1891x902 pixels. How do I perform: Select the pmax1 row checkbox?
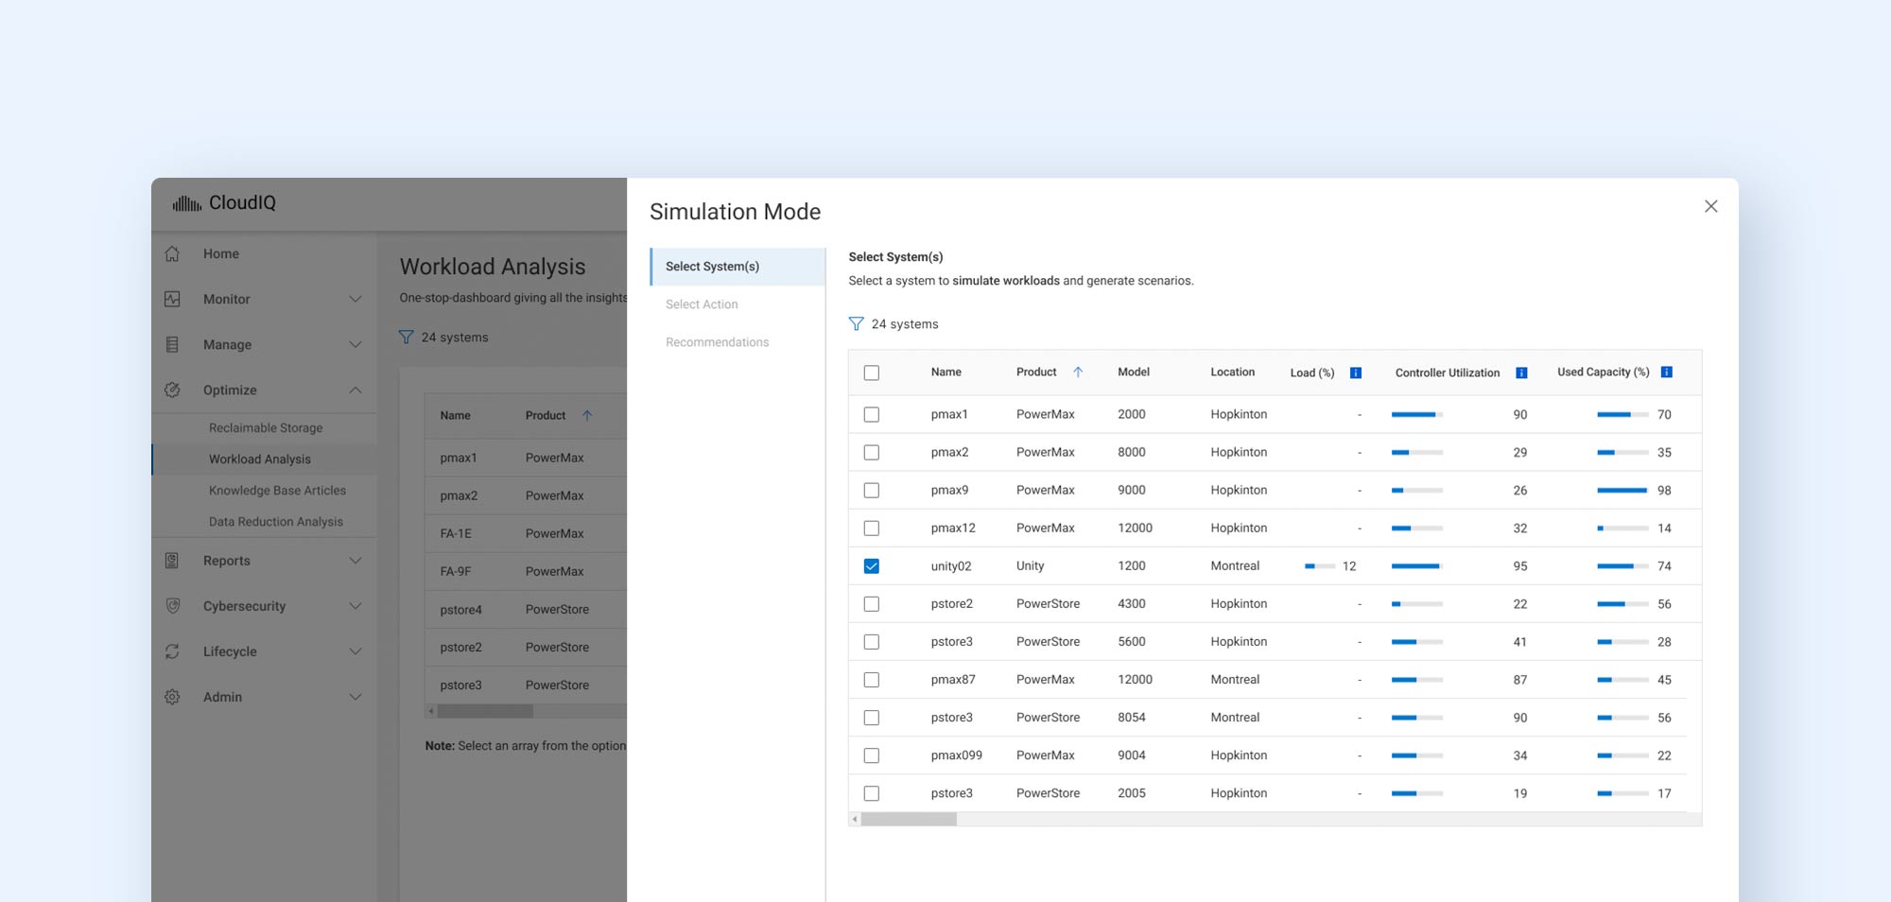point(872,415)
